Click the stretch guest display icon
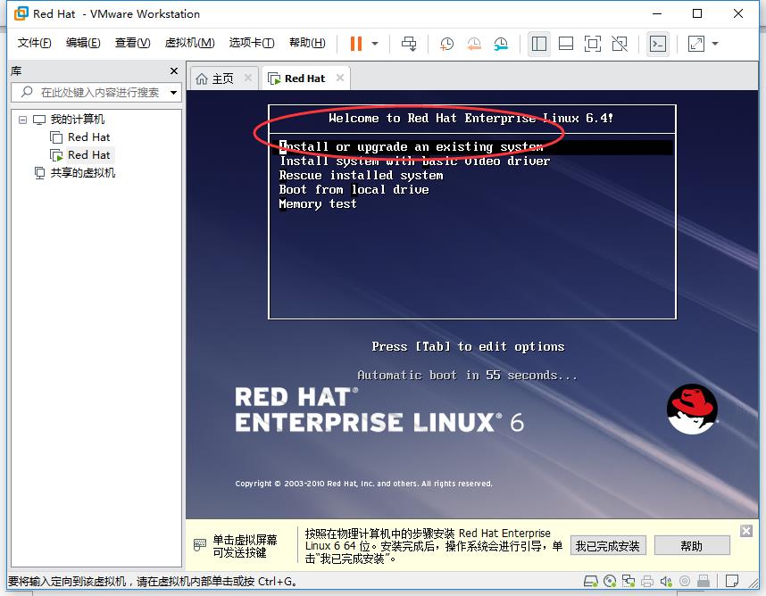The width and height of the screenshot is (766, 596). (695, 44)
